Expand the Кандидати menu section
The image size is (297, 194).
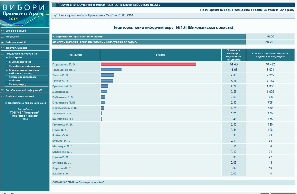click(x=3, y=37)
